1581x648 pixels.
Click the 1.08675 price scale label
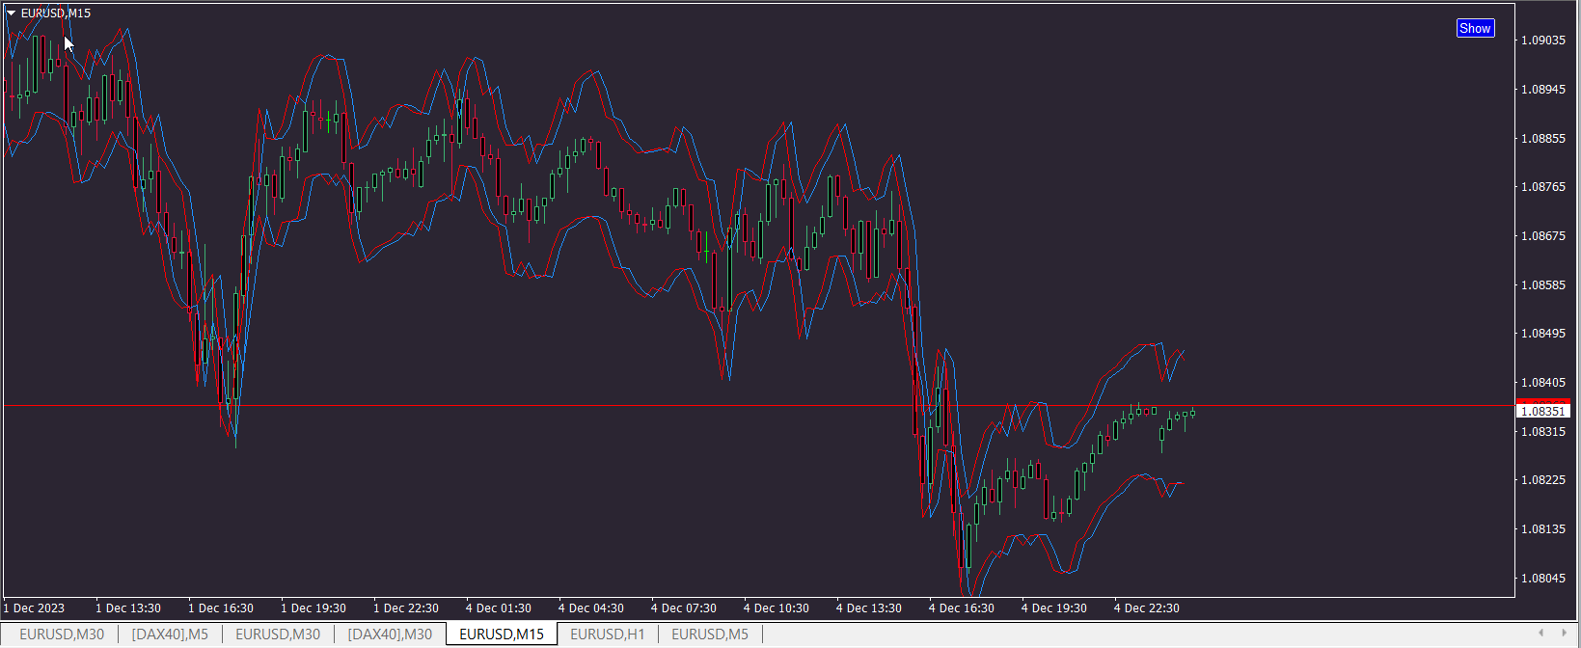pyautogui.click(x=1543, y=236)
